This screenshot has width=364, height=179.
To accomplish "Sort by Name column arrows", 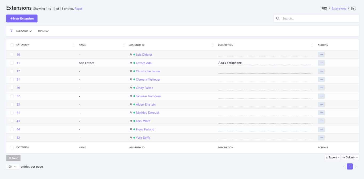I will click(124, 45).
